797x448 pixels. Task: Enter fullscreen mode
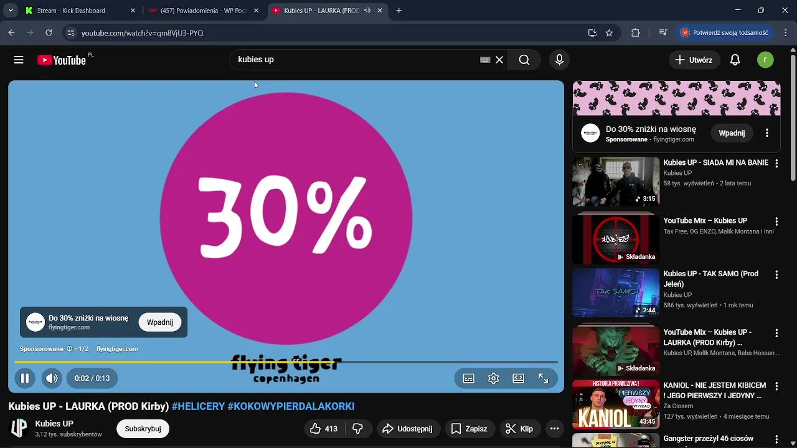pos(544,378)
